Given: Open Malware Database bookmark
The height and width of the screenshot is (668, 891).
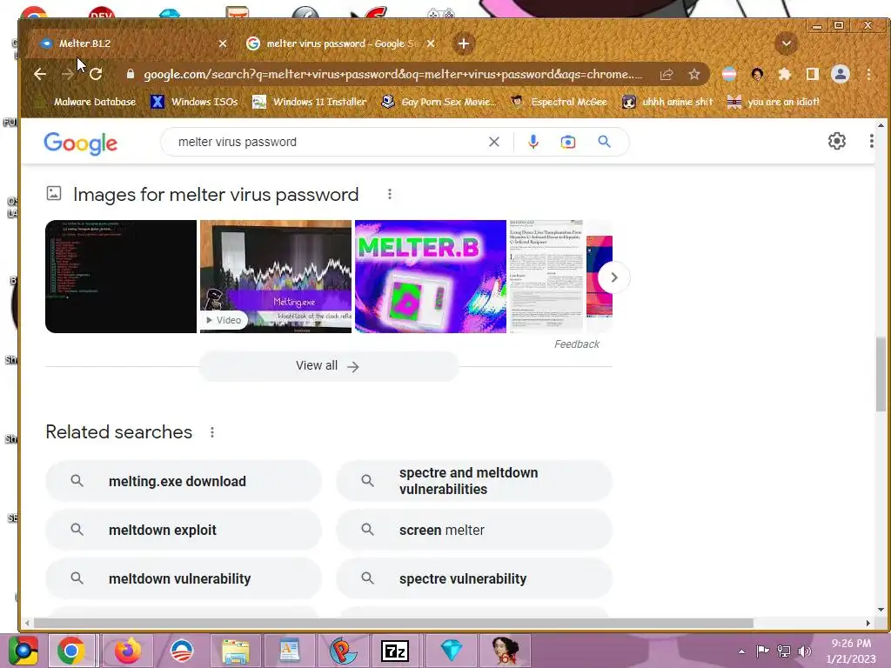Looking at the screenshot, I should tap(84, 102).
